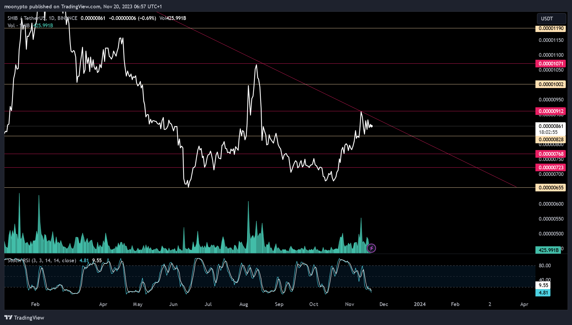Click the 2024 label on the time axis
Screen dimensions: 572x325
pos(420,304)
